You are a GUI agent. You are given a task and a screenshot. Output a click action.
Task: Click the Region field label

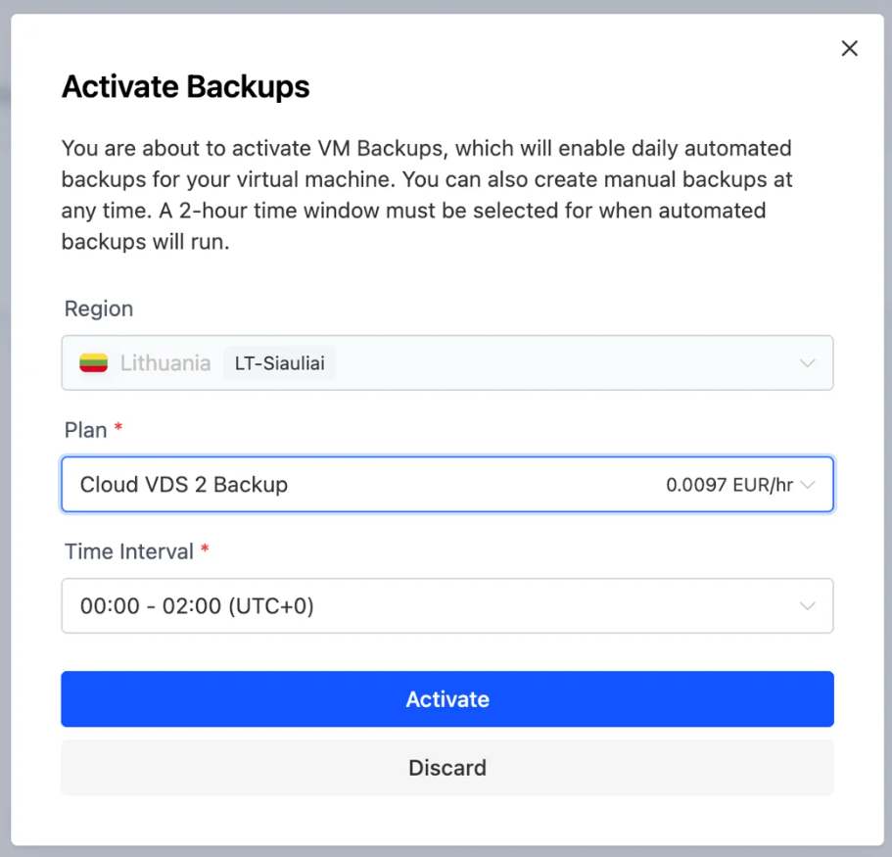click(x=99, y=309)
